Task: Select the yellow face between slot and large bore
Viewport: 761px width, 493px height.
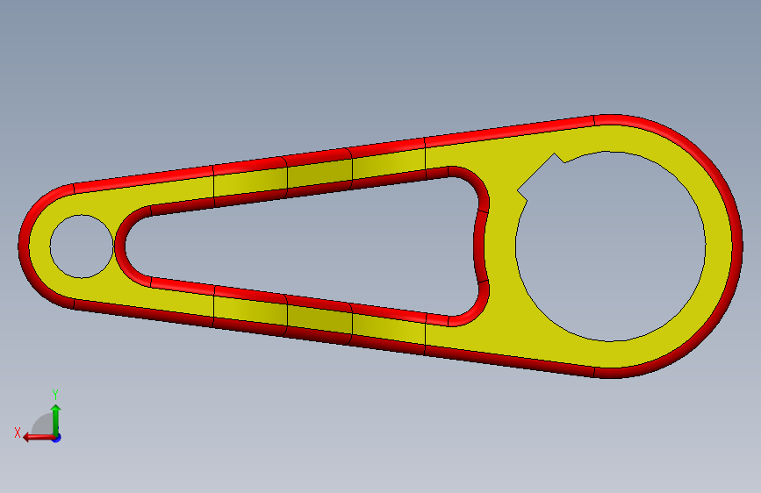Action: (x=502, y=246)
